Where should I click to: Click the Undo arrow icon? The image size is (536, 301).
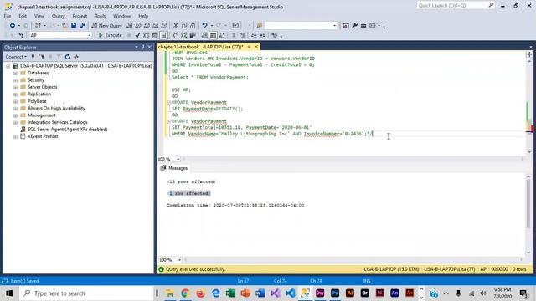(x=204, y=26)
